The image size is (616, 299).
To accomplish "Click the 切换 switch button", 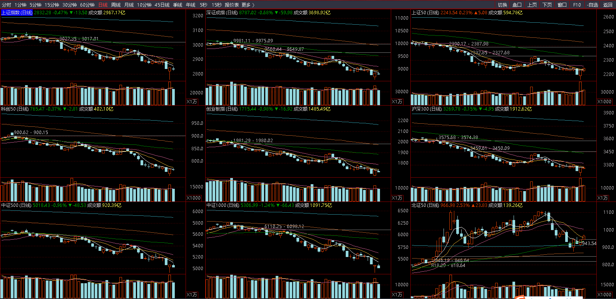I will [x=502, y=5].
